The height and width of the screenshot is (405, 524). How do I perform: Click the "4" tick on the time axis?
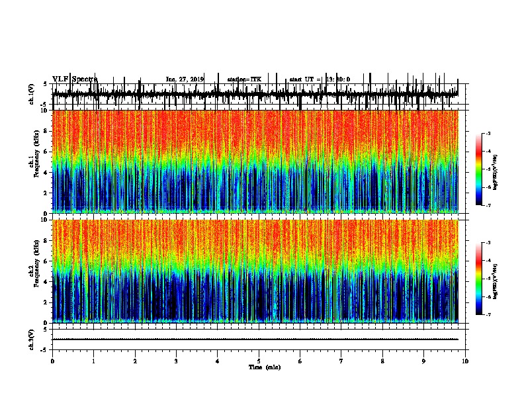pos(218,361)
